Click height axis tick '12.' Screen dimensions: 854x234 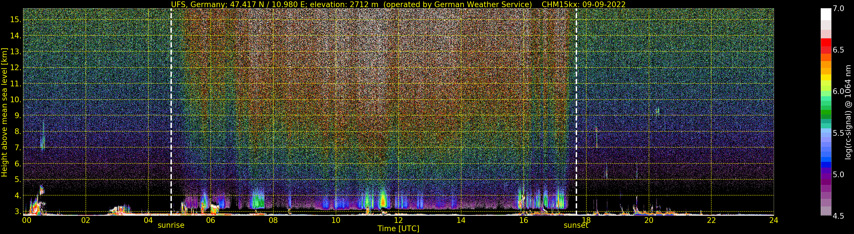click(16, 68)
